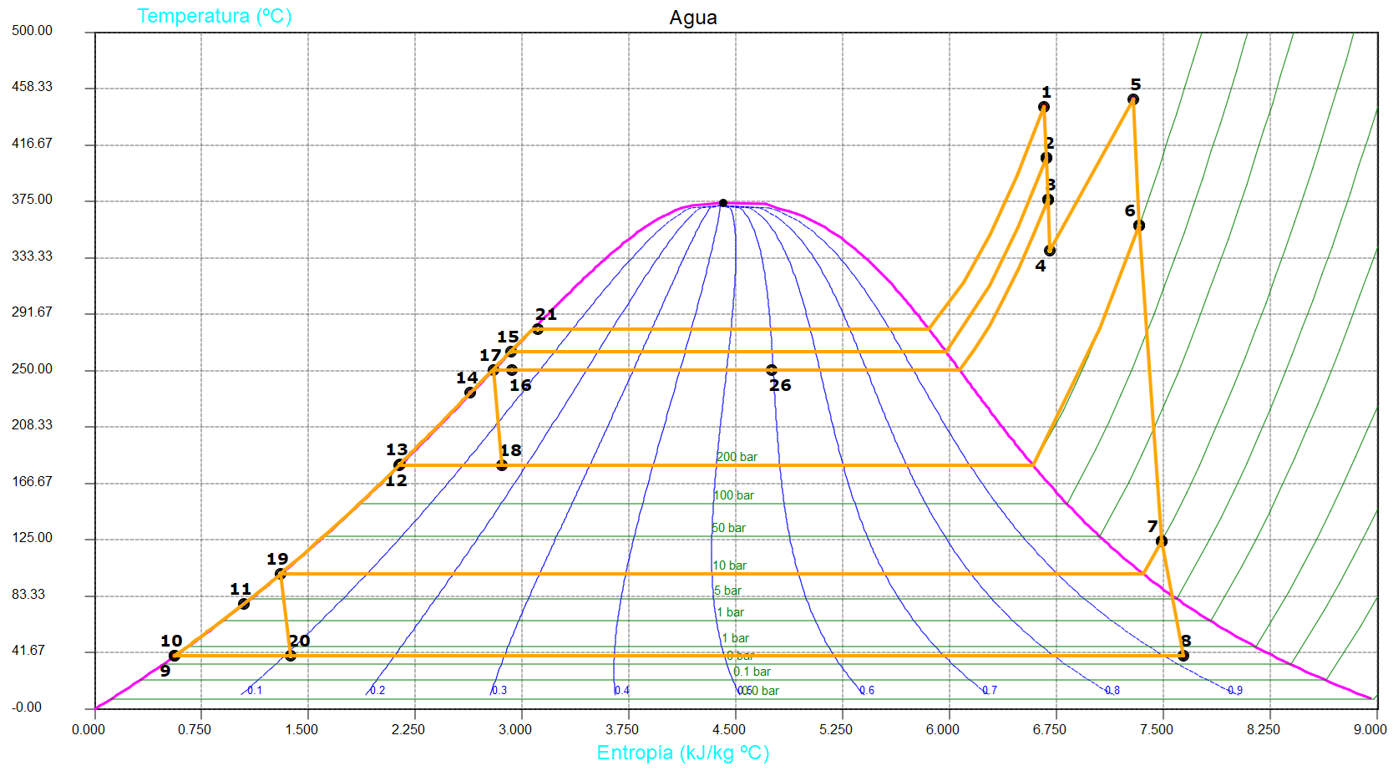Click the 0.9 quality line label
Image resolution: width=1393 pixels, height=776 pixels.
(1235, 690)
